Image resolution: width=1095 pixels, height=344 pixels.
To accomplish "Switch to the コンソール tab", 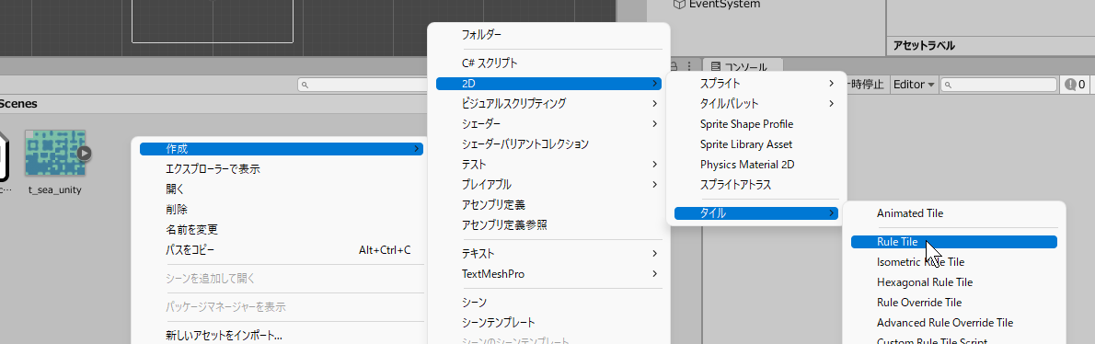I will click(743, 67).
